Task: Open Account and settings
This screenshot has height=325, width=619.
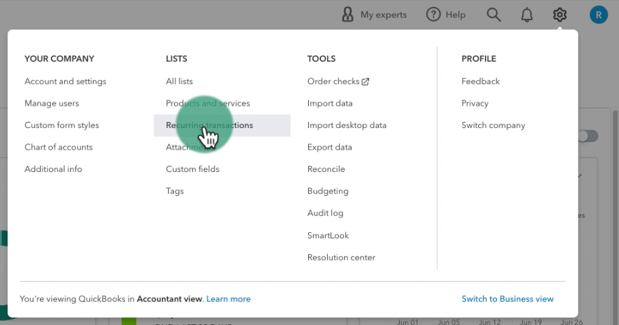Action: [65, 81]
